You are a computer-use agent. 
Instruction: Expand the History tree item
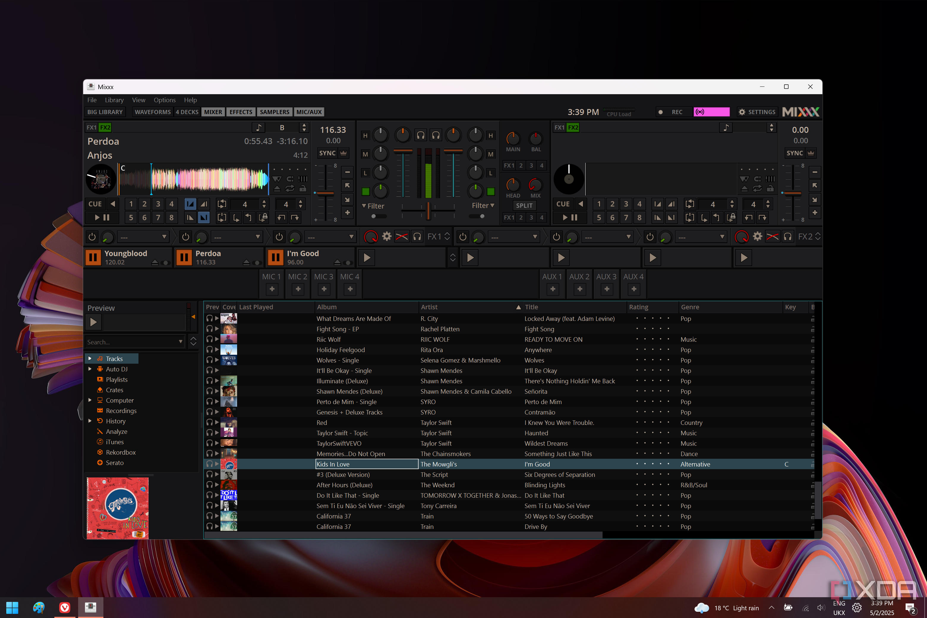[x=90, y=421]
